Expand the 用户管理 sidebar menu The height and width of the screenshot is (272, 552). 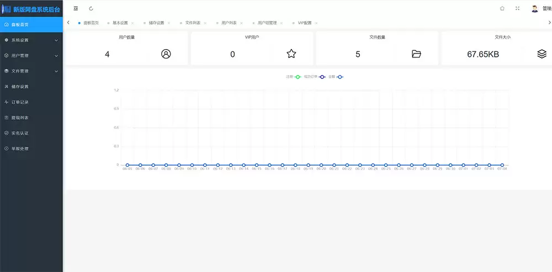pyautogui.click(x=31, y=56)
